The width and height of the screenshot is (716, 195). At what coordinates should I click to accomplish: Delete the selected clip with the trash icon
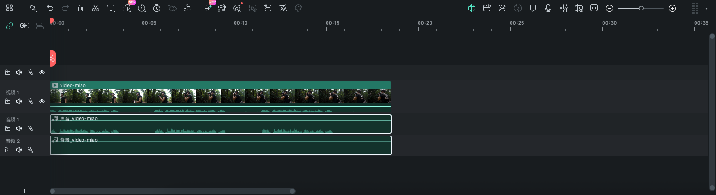coord(81,8)
